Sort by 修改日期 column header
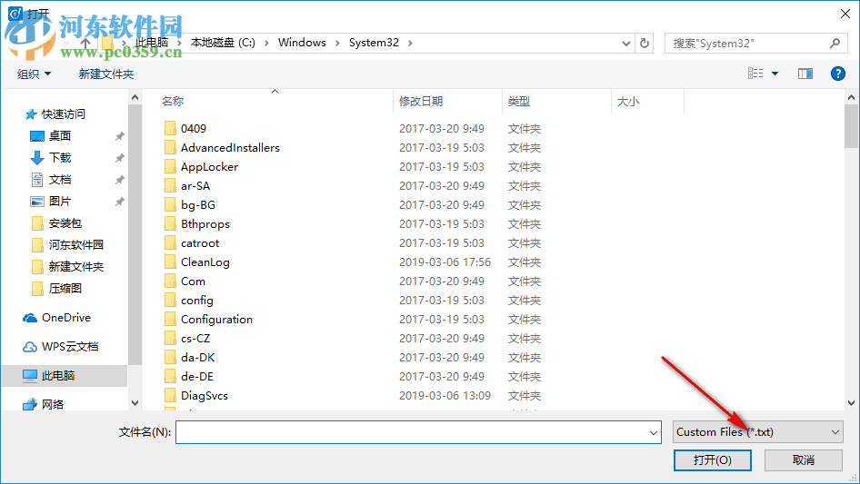Viewport: 860px width, 484px height. 421,101
